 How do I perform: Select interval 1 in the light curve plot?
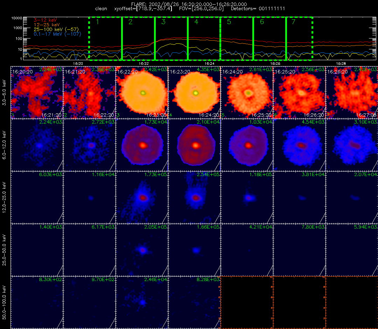coord(105,38)
